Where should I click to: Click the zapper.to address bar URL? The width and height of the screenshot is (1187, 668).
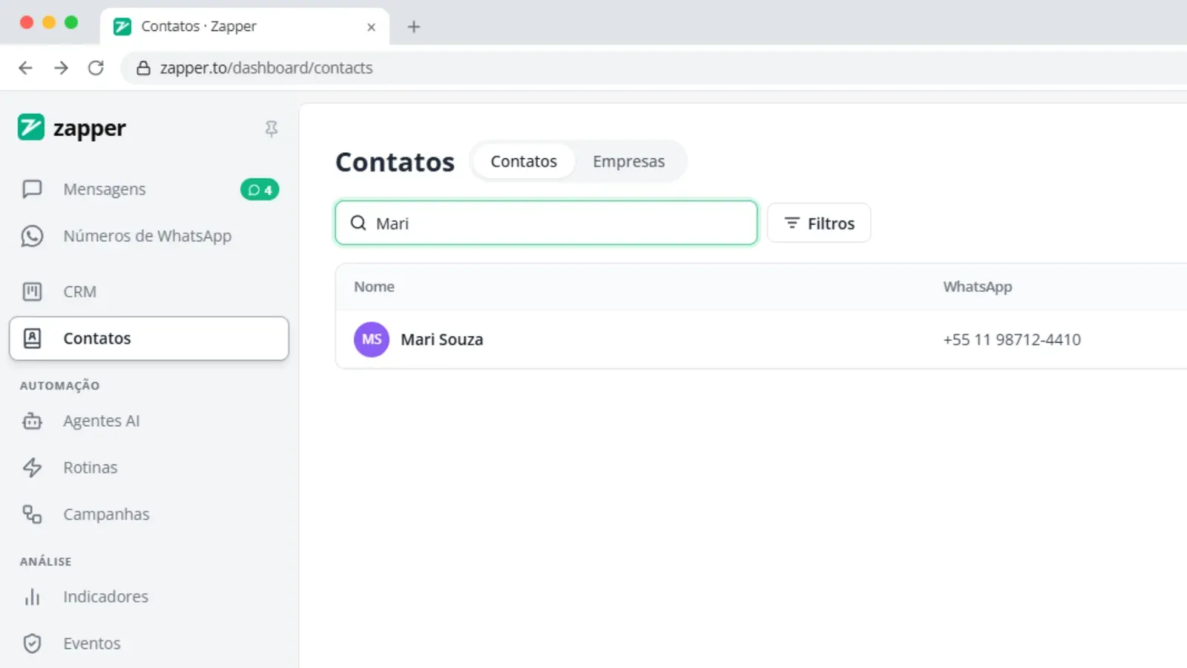[266, 68]
